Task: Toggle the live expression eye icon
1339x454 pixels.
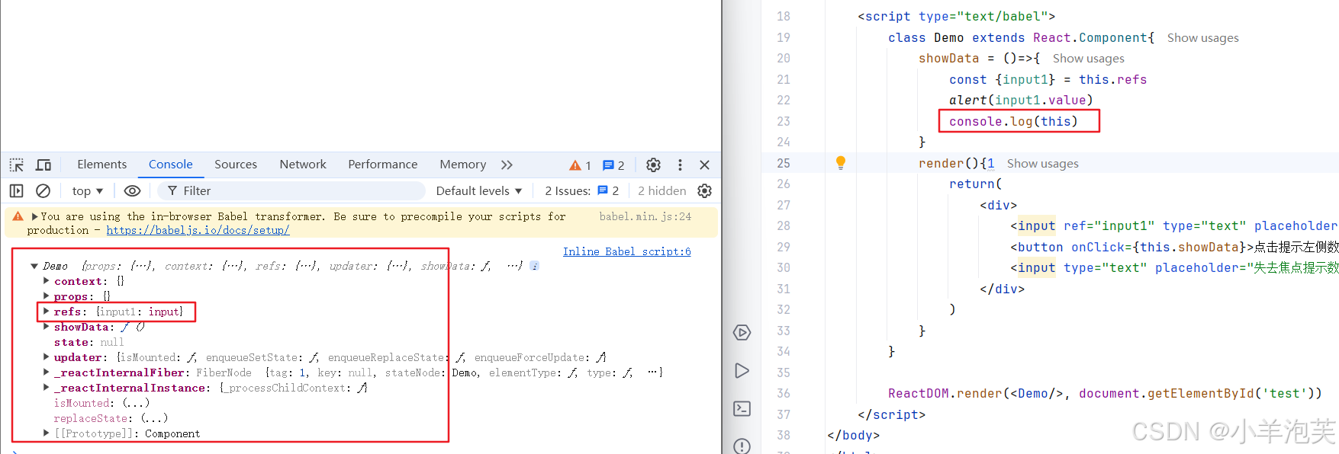Action: [132, 190]
